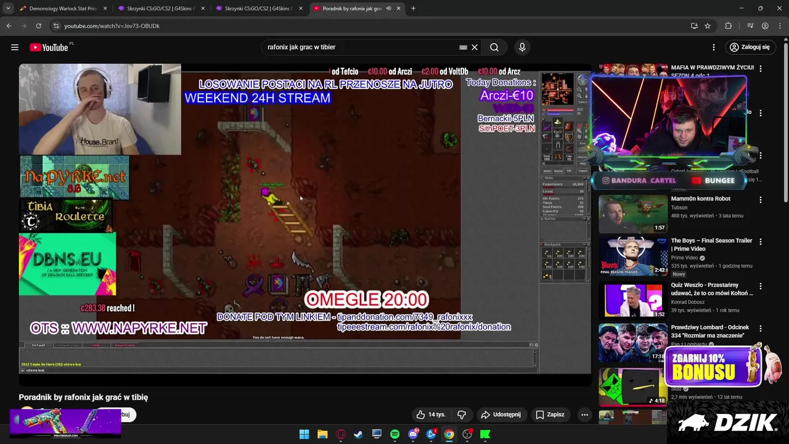
Task: Open Discord from taskbar
Action: point(413,434)
